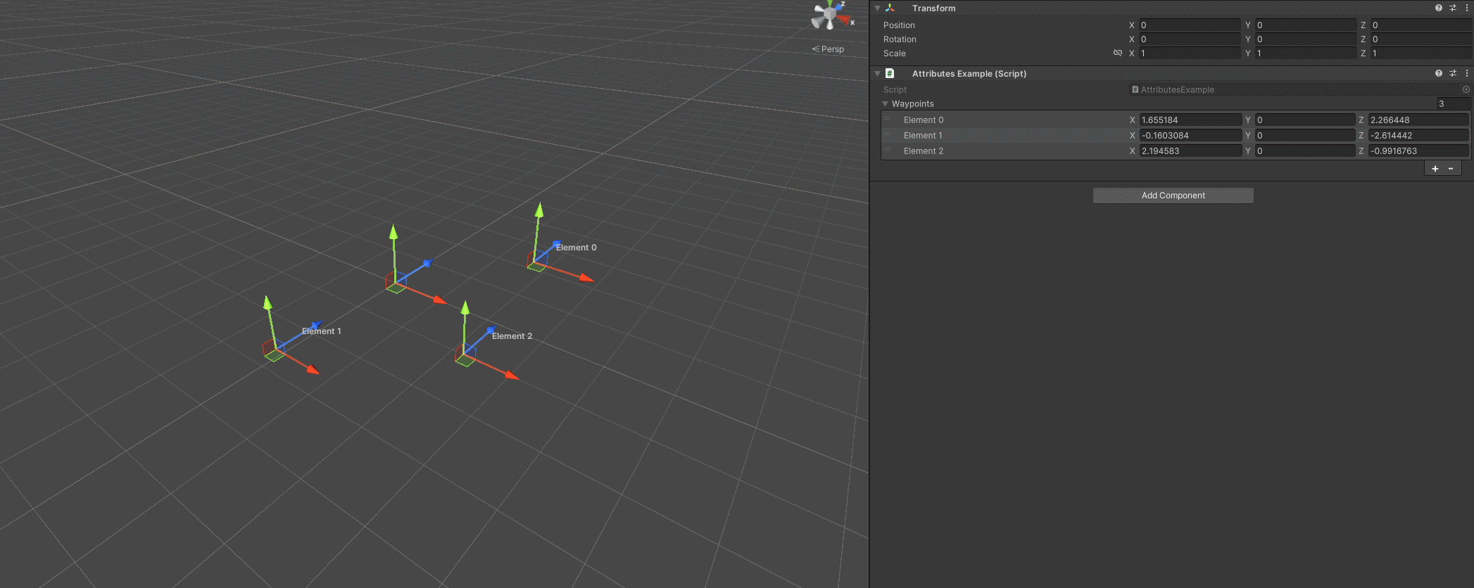Image resolution: width=1474 pixels, height=588 pixels.
Task: Open Attributes Example preset settings icon
Action: pyautogui.click(x=1453, y=73)
